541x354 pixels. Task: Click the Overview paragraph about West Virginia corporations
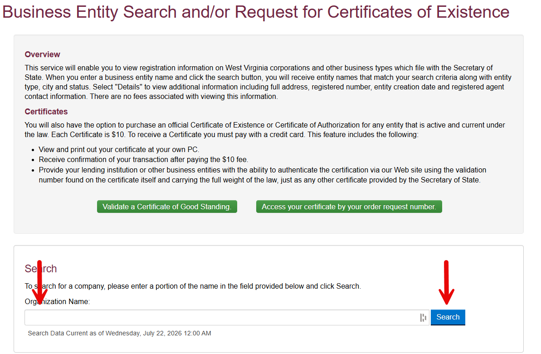[x=268, y=82]
